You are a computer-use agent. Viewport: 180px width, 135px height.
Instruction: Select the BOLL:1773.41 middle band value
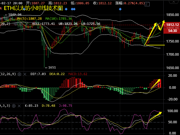(43, 24)
